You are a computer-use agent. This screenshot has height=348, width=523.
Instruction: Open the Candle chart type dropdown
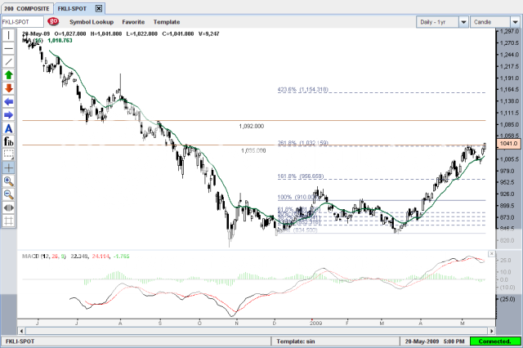494,22
